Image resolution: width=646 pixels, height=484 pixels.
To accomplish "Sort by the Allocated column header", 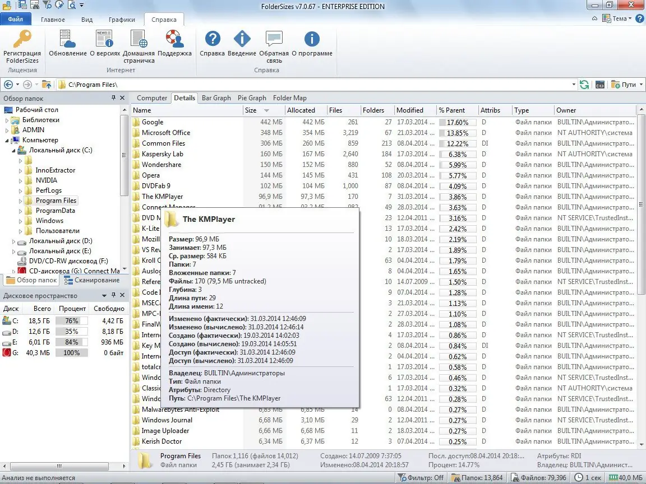I will (306, 110).
